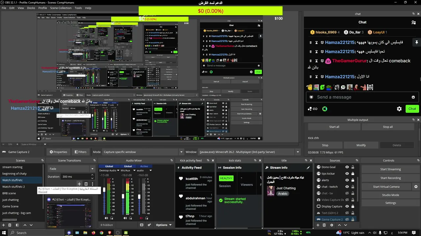Move the selected source down
This screenshot has width=421, height=236.
tap(345, 225)
